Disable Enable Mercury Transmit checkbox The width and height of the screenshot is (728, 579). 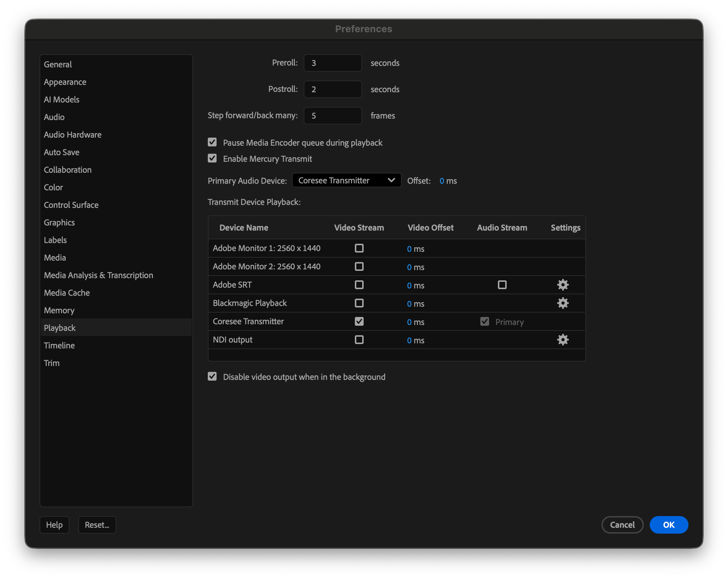[212, 158]
